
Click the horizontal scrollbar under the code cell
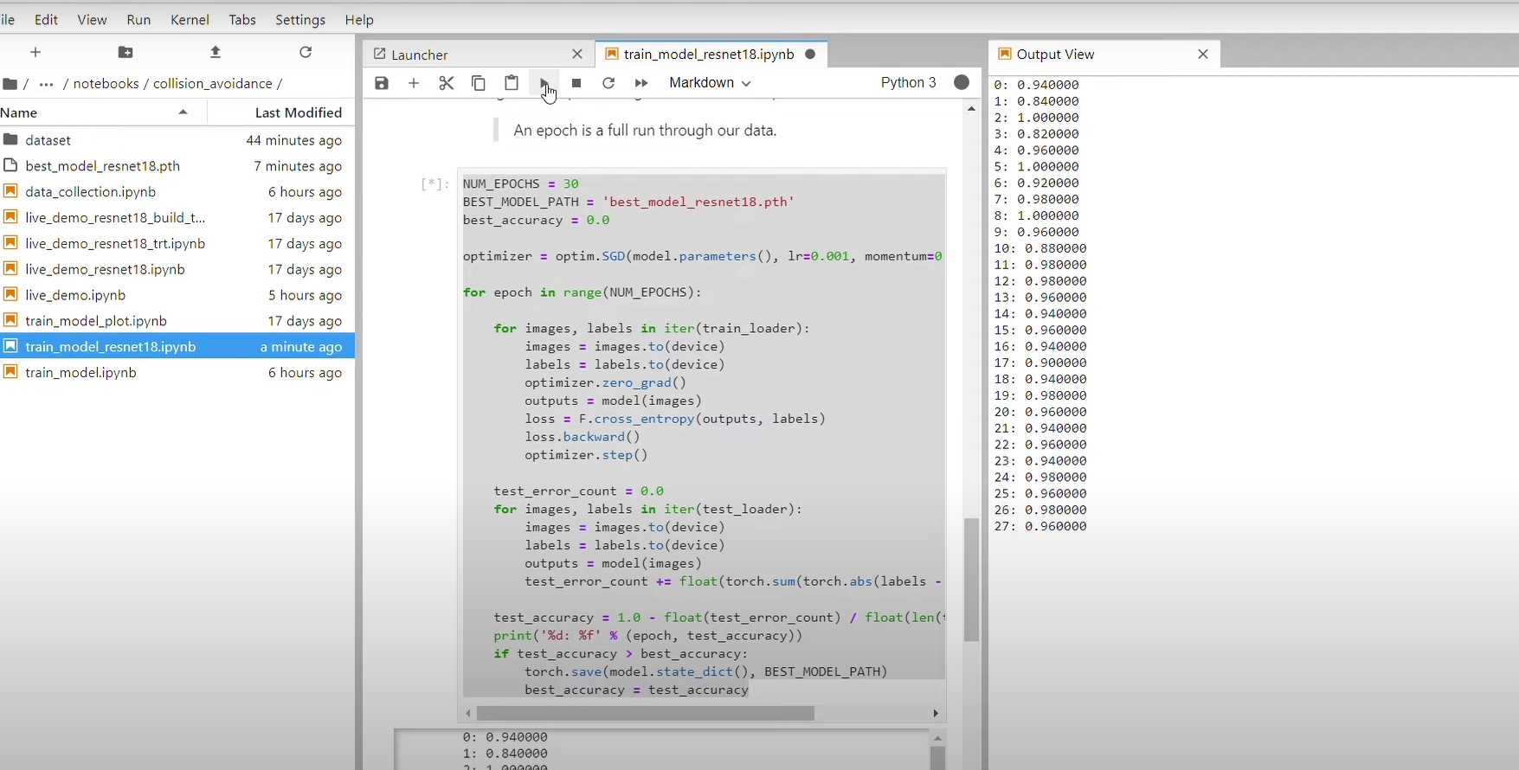(x=645, y=714)
